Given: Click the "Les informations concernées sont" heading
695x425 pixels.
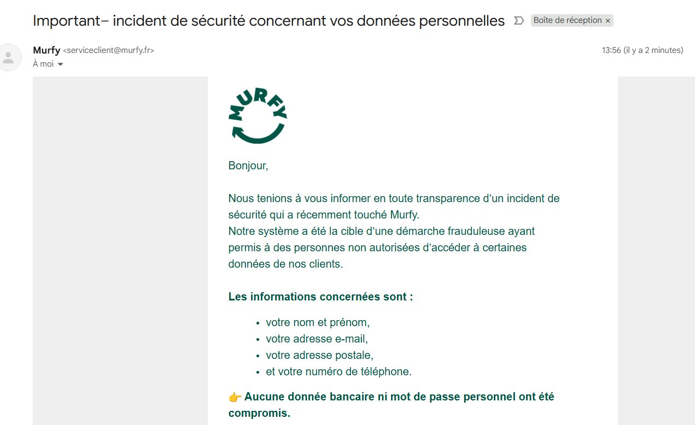Looking at the screenshot, I should pyautogui.click(x=320, y=297).
